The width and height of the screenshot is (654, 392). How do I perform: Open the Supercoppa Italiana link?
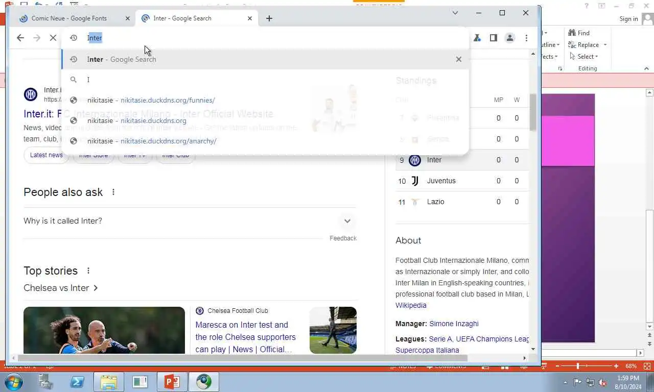(x=427, y=350)
